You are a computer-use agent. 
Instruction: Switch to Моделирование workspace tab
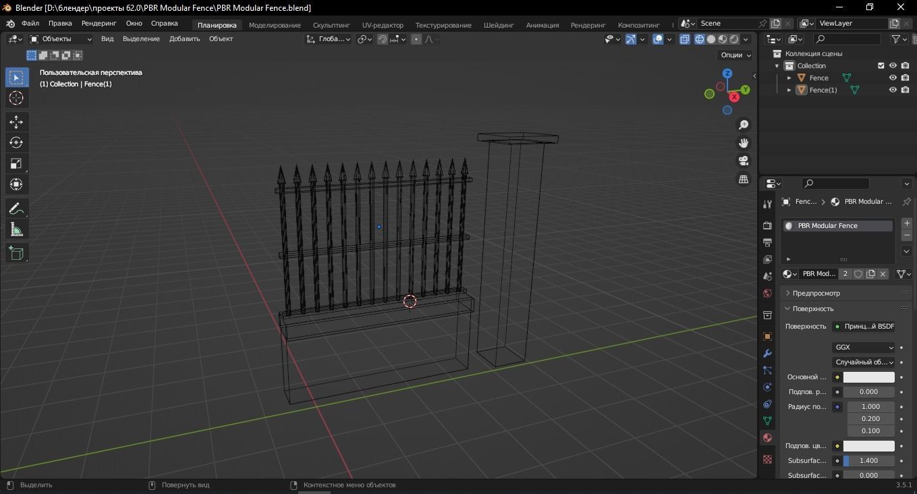click(275, 25)
